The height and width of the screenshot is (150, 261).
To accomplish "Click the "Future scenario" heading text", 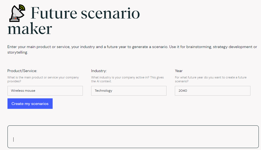I will [x=85, y=13].
